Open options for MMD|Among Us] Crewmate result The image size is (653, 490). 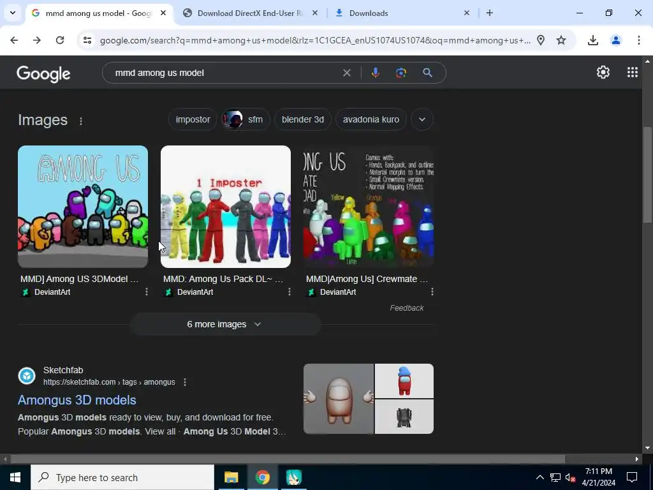pyautogui.click(x=432, y=292)
